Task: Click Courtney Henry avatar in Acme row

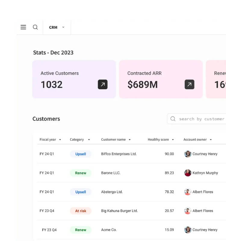Action: (x=187, y=230)
